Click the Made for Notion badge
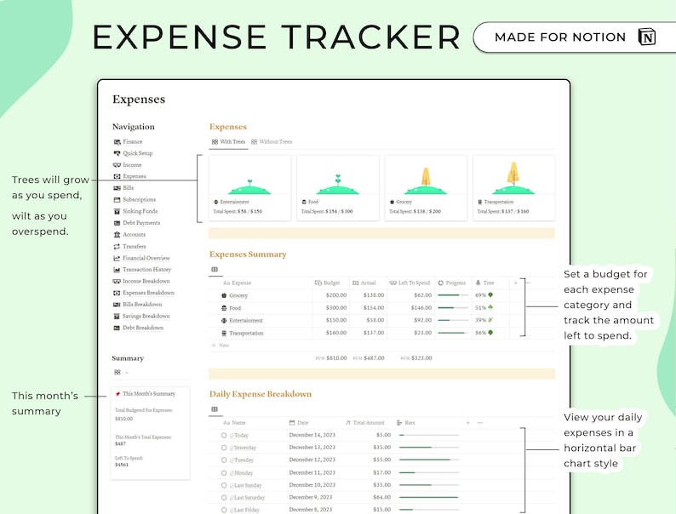Screen dimensions: 676x514 (x=575, y=37)
